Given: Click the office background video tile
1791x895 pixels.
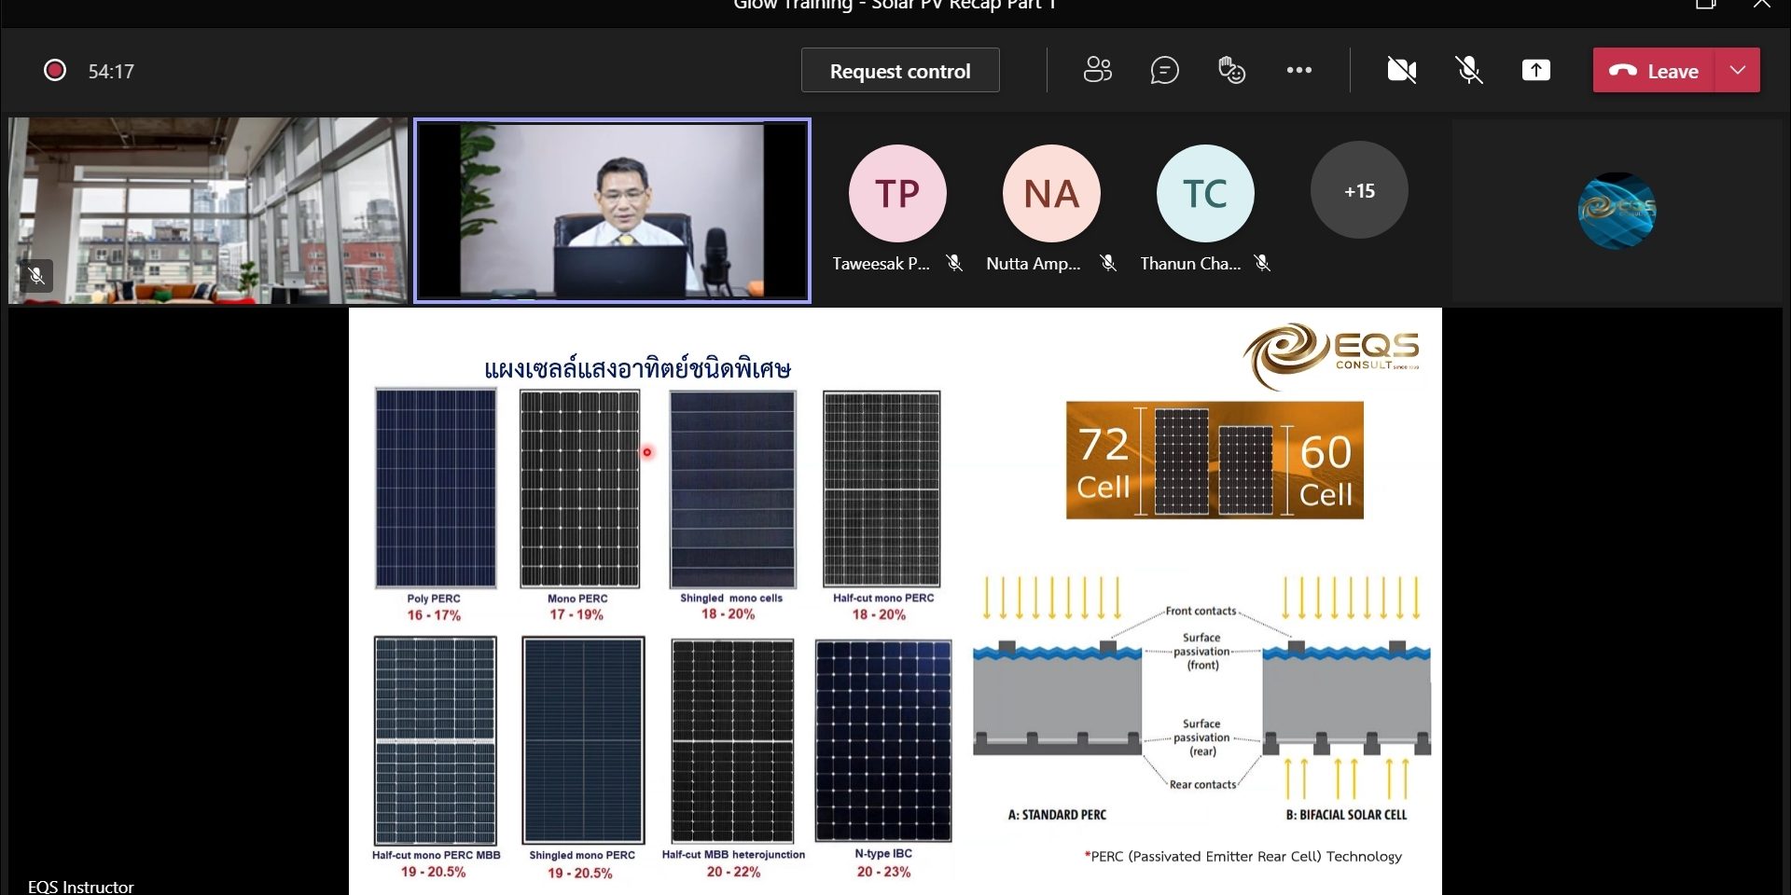Looking at the screenshot, I should coord(208,211).
